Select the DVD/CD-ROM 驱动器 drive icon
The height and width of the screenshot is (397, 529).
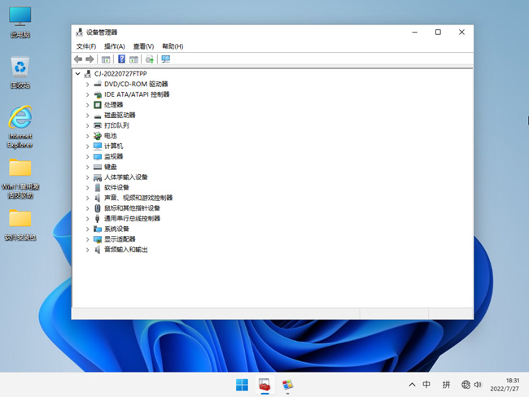pyautogui.click(x=98, y=84)
